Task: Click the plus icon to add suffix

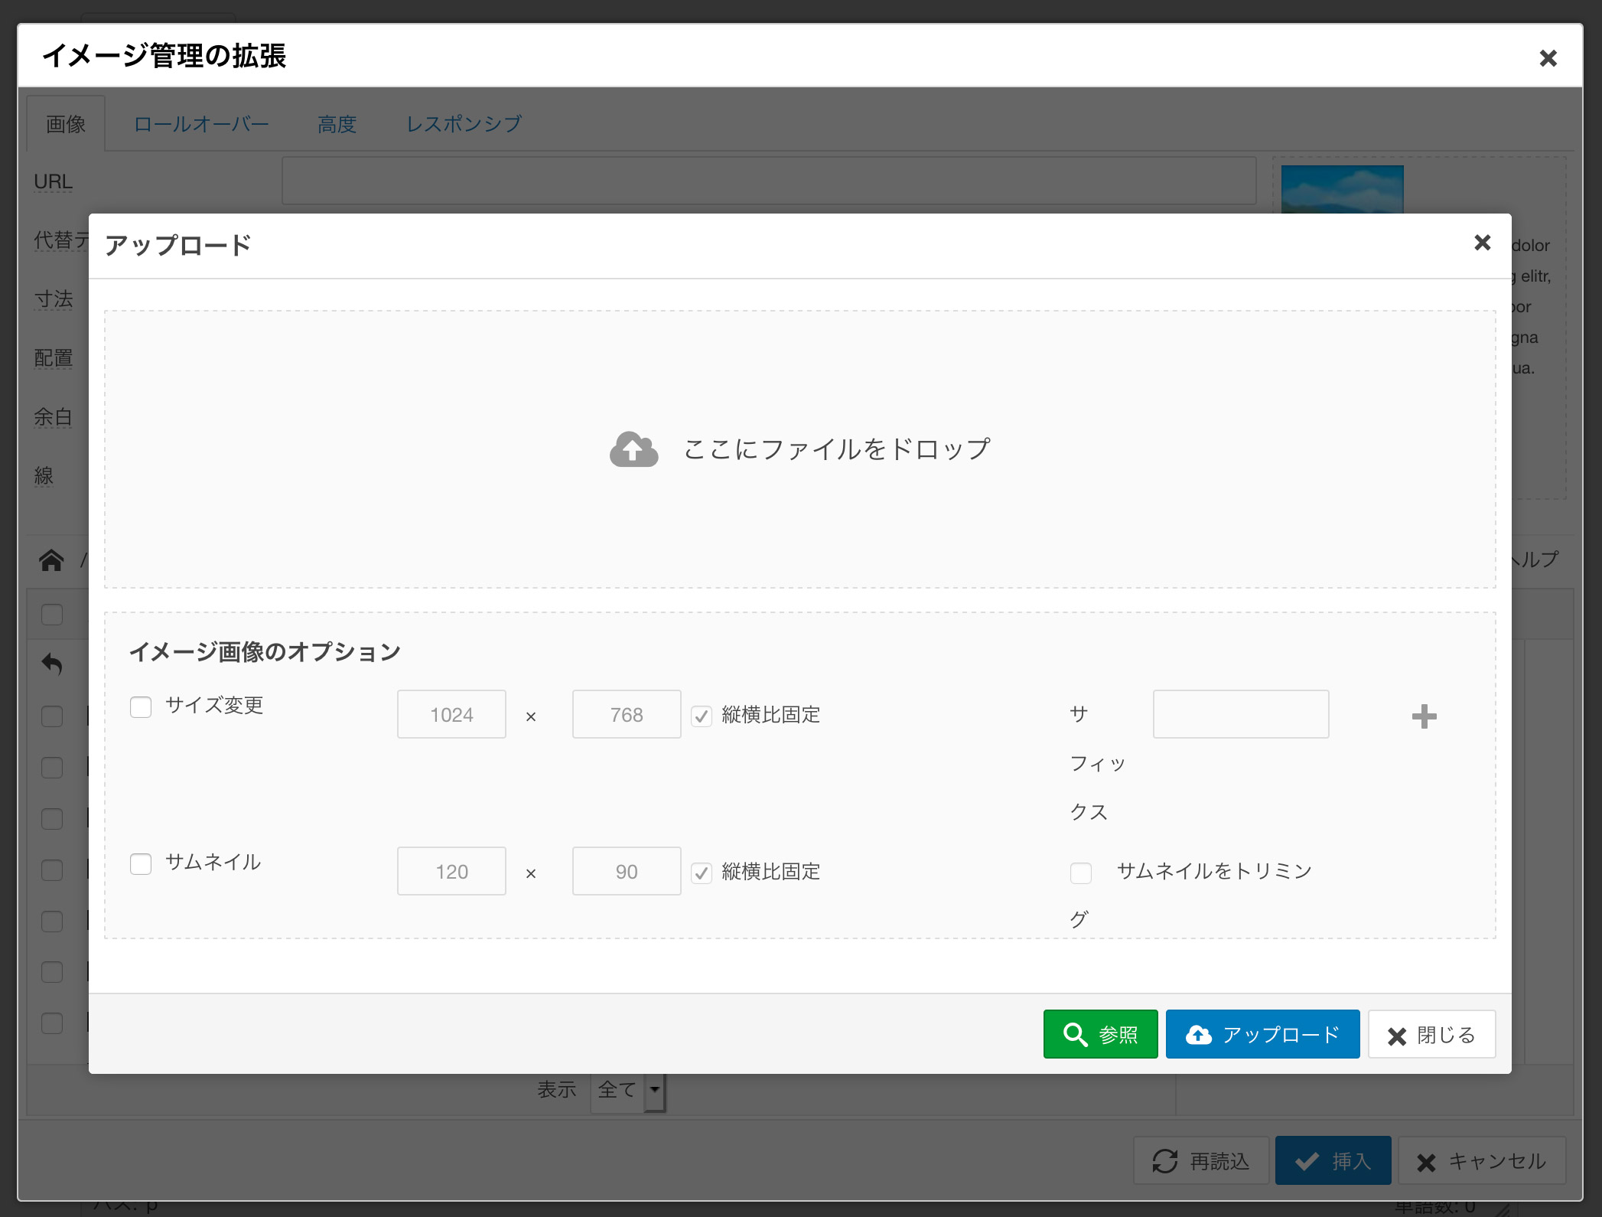Action: pos(1423,716)
